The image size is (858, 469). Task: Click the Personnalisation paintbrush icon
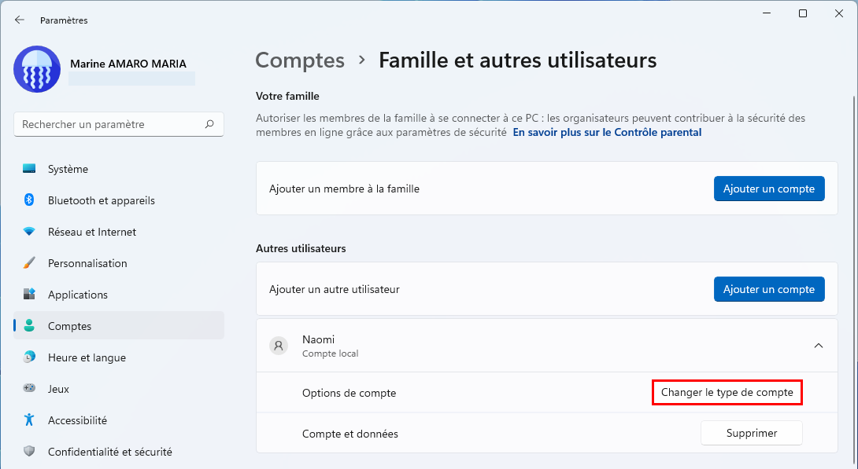coord(29,262)
